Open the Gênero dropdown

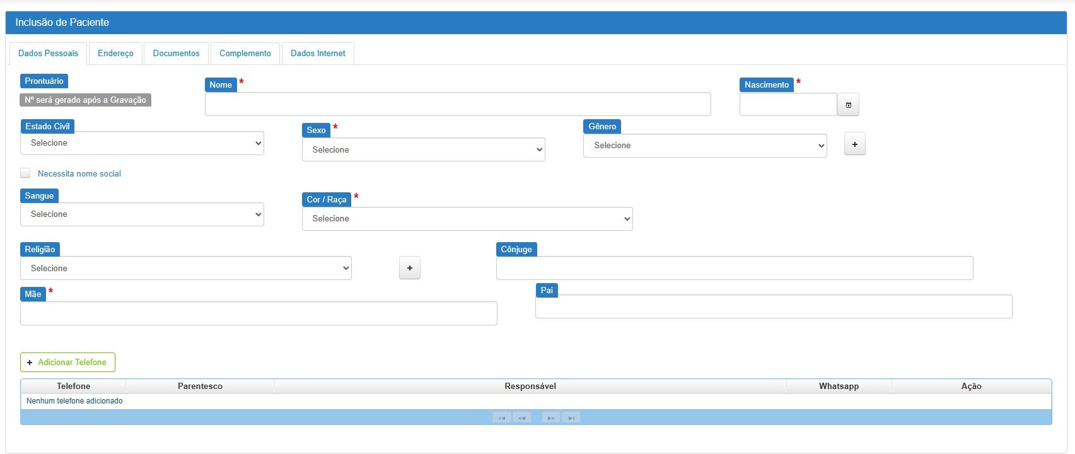point(705,146)
